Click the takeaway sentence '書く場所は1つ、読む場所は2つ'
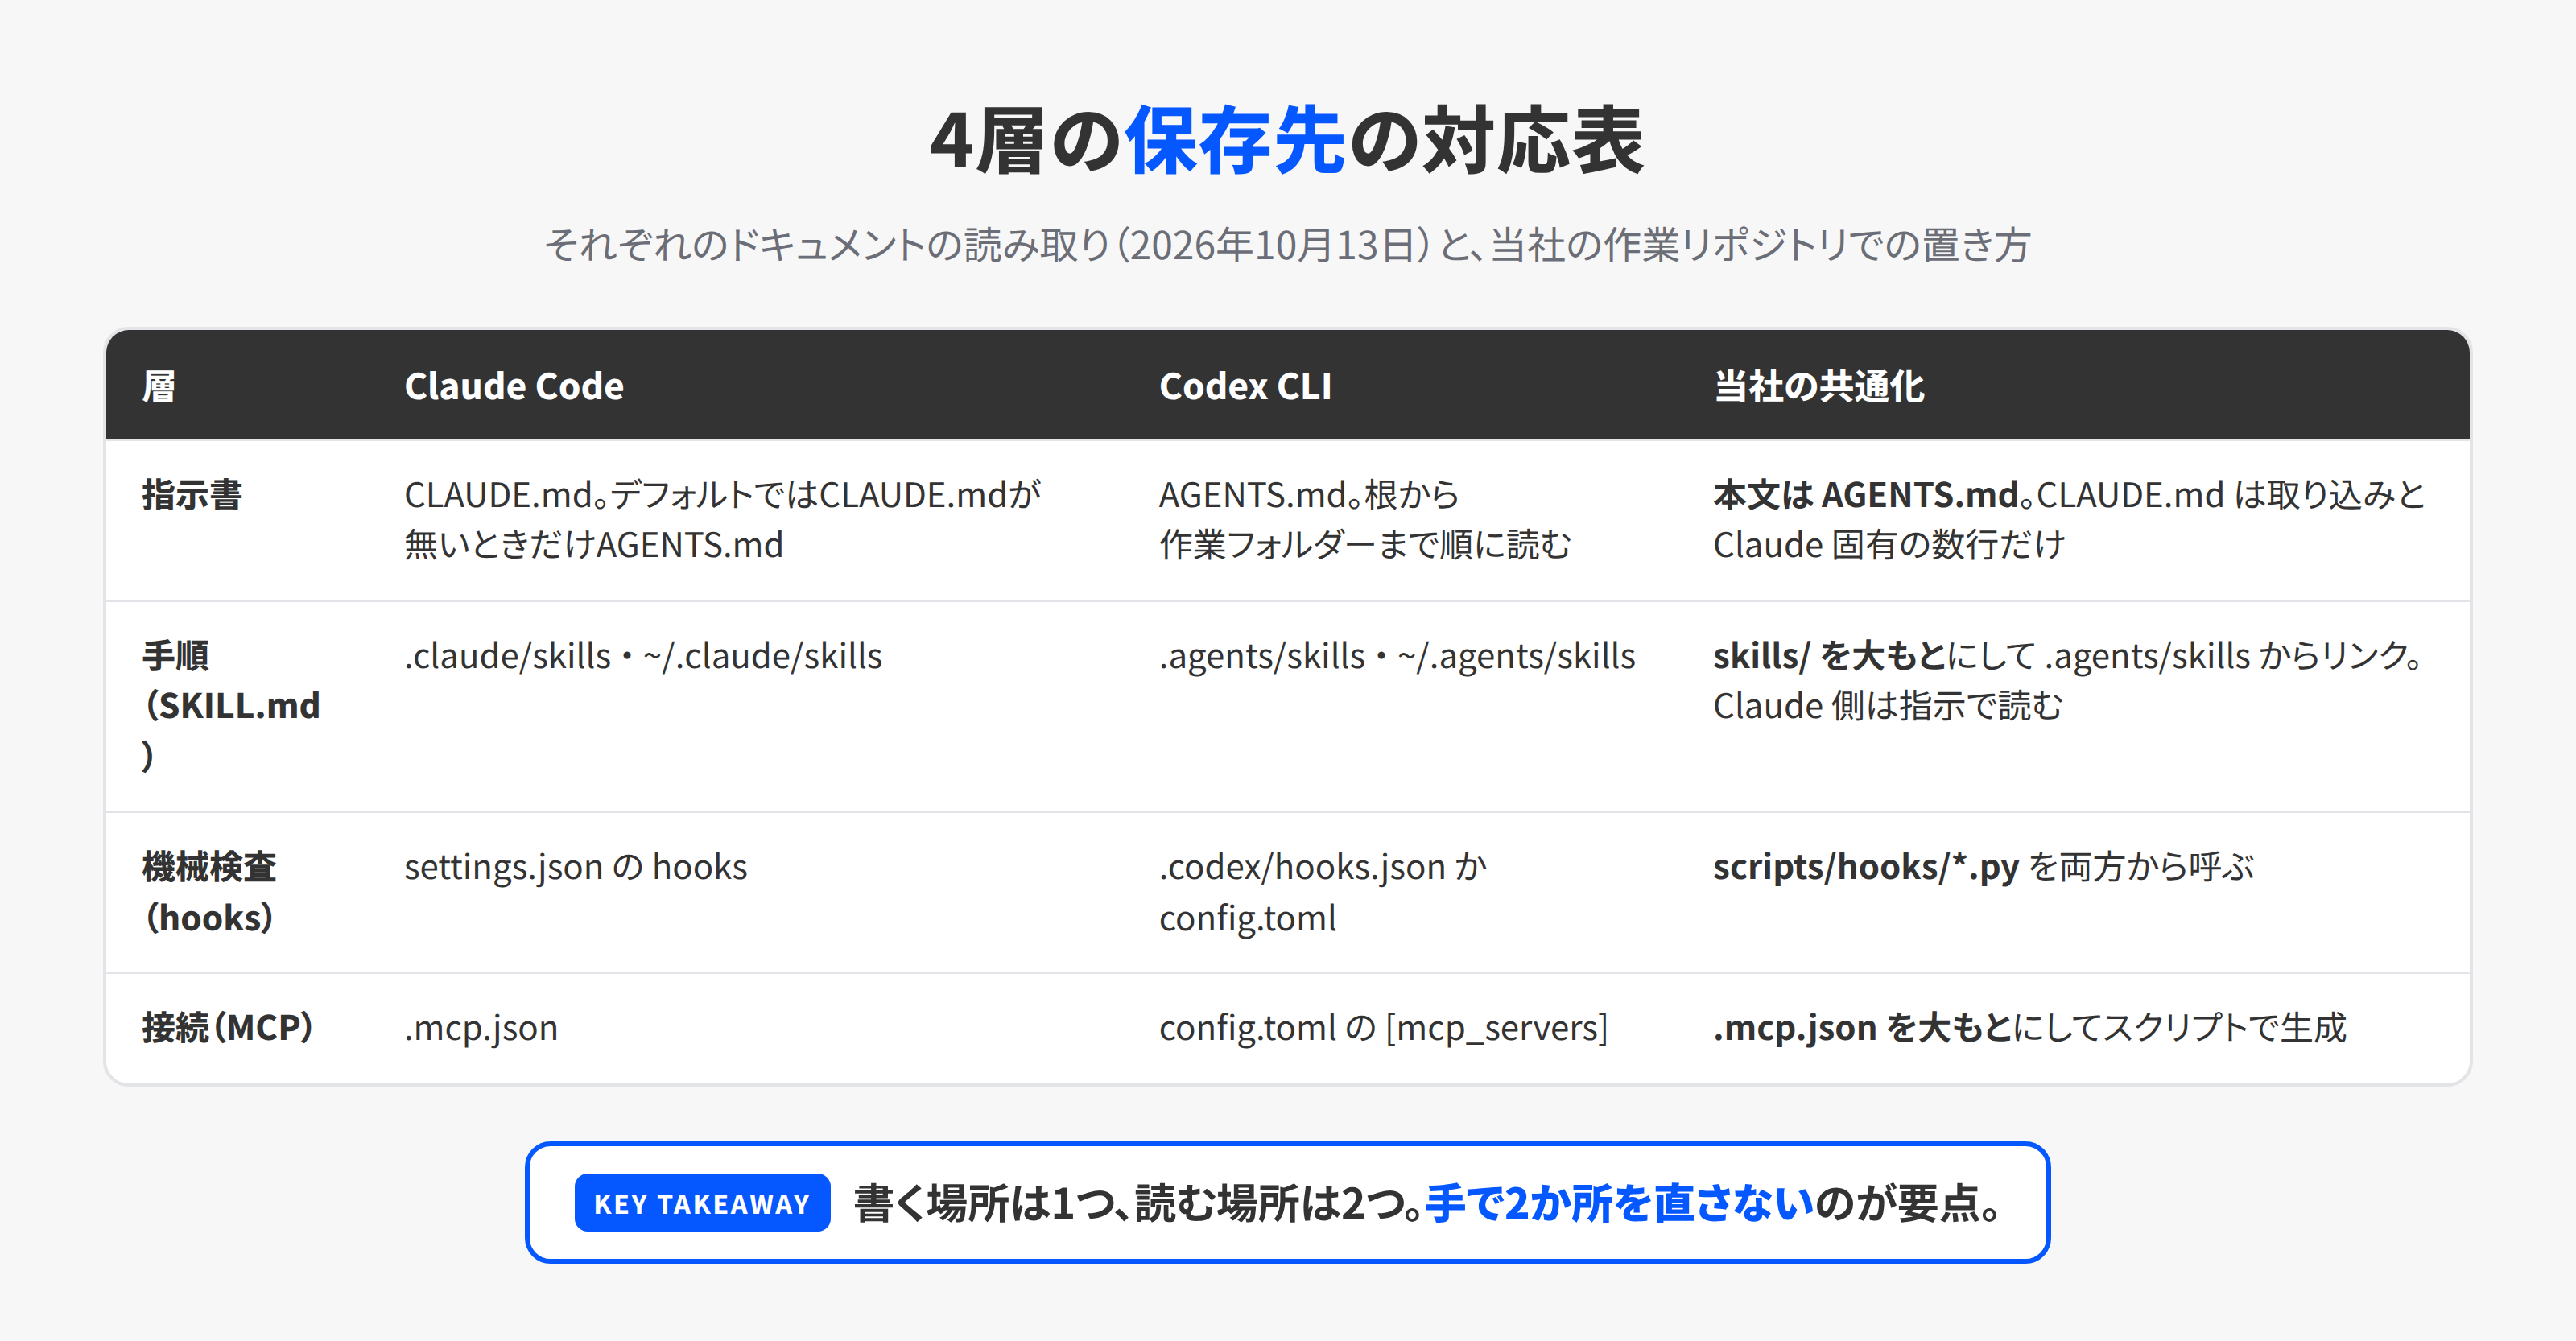 [x=1139, y=1203]
